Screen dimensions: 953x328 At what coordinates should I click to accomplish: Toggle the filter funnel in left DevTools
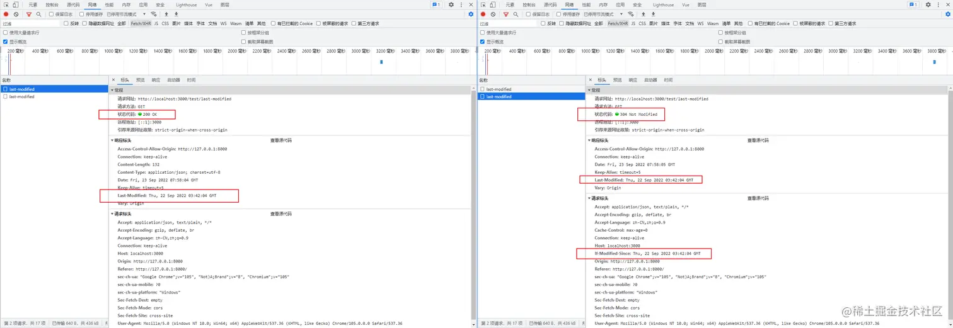pos(29,14)
